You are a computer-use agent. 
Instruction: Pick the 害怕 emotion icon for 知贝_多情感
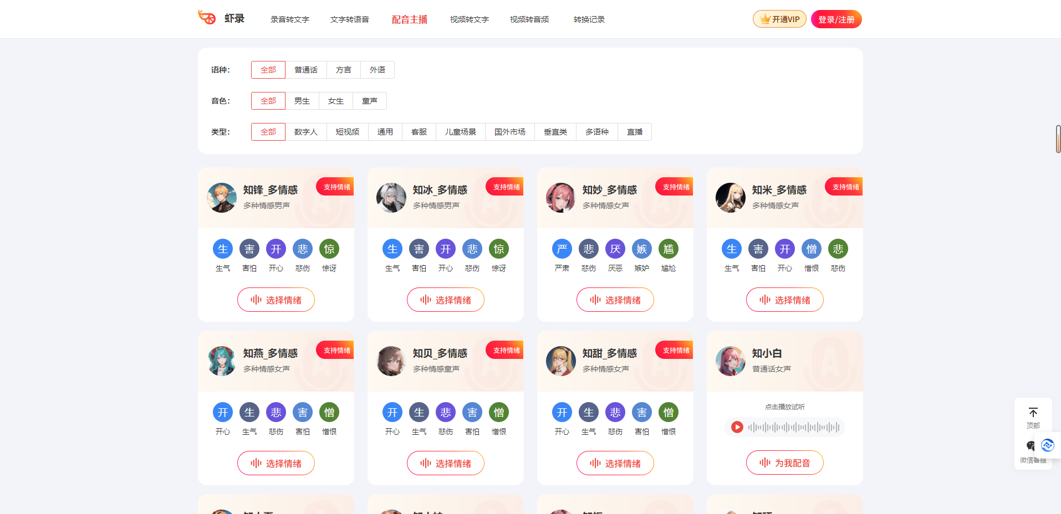click(x=472, y=413)
